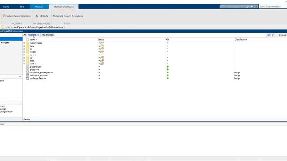Click green Git status dot for diffGitHub_push.m
Viewport: 287px width, 161px height.
[x=167, y=76]
